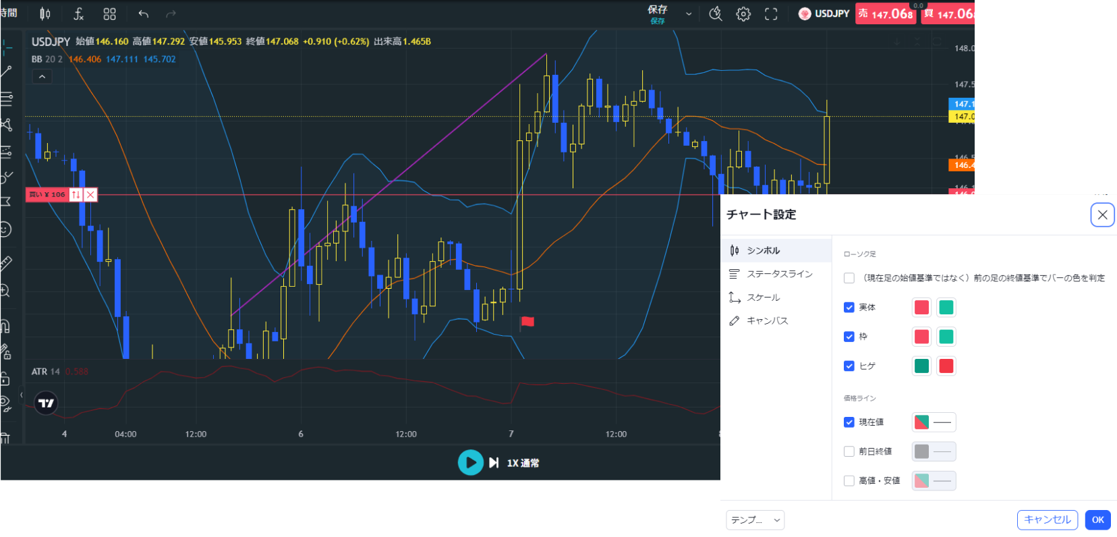Enable the 前日終値 checkbox
This screenshot has width=1117, height=537.
(x=849, y=451)
